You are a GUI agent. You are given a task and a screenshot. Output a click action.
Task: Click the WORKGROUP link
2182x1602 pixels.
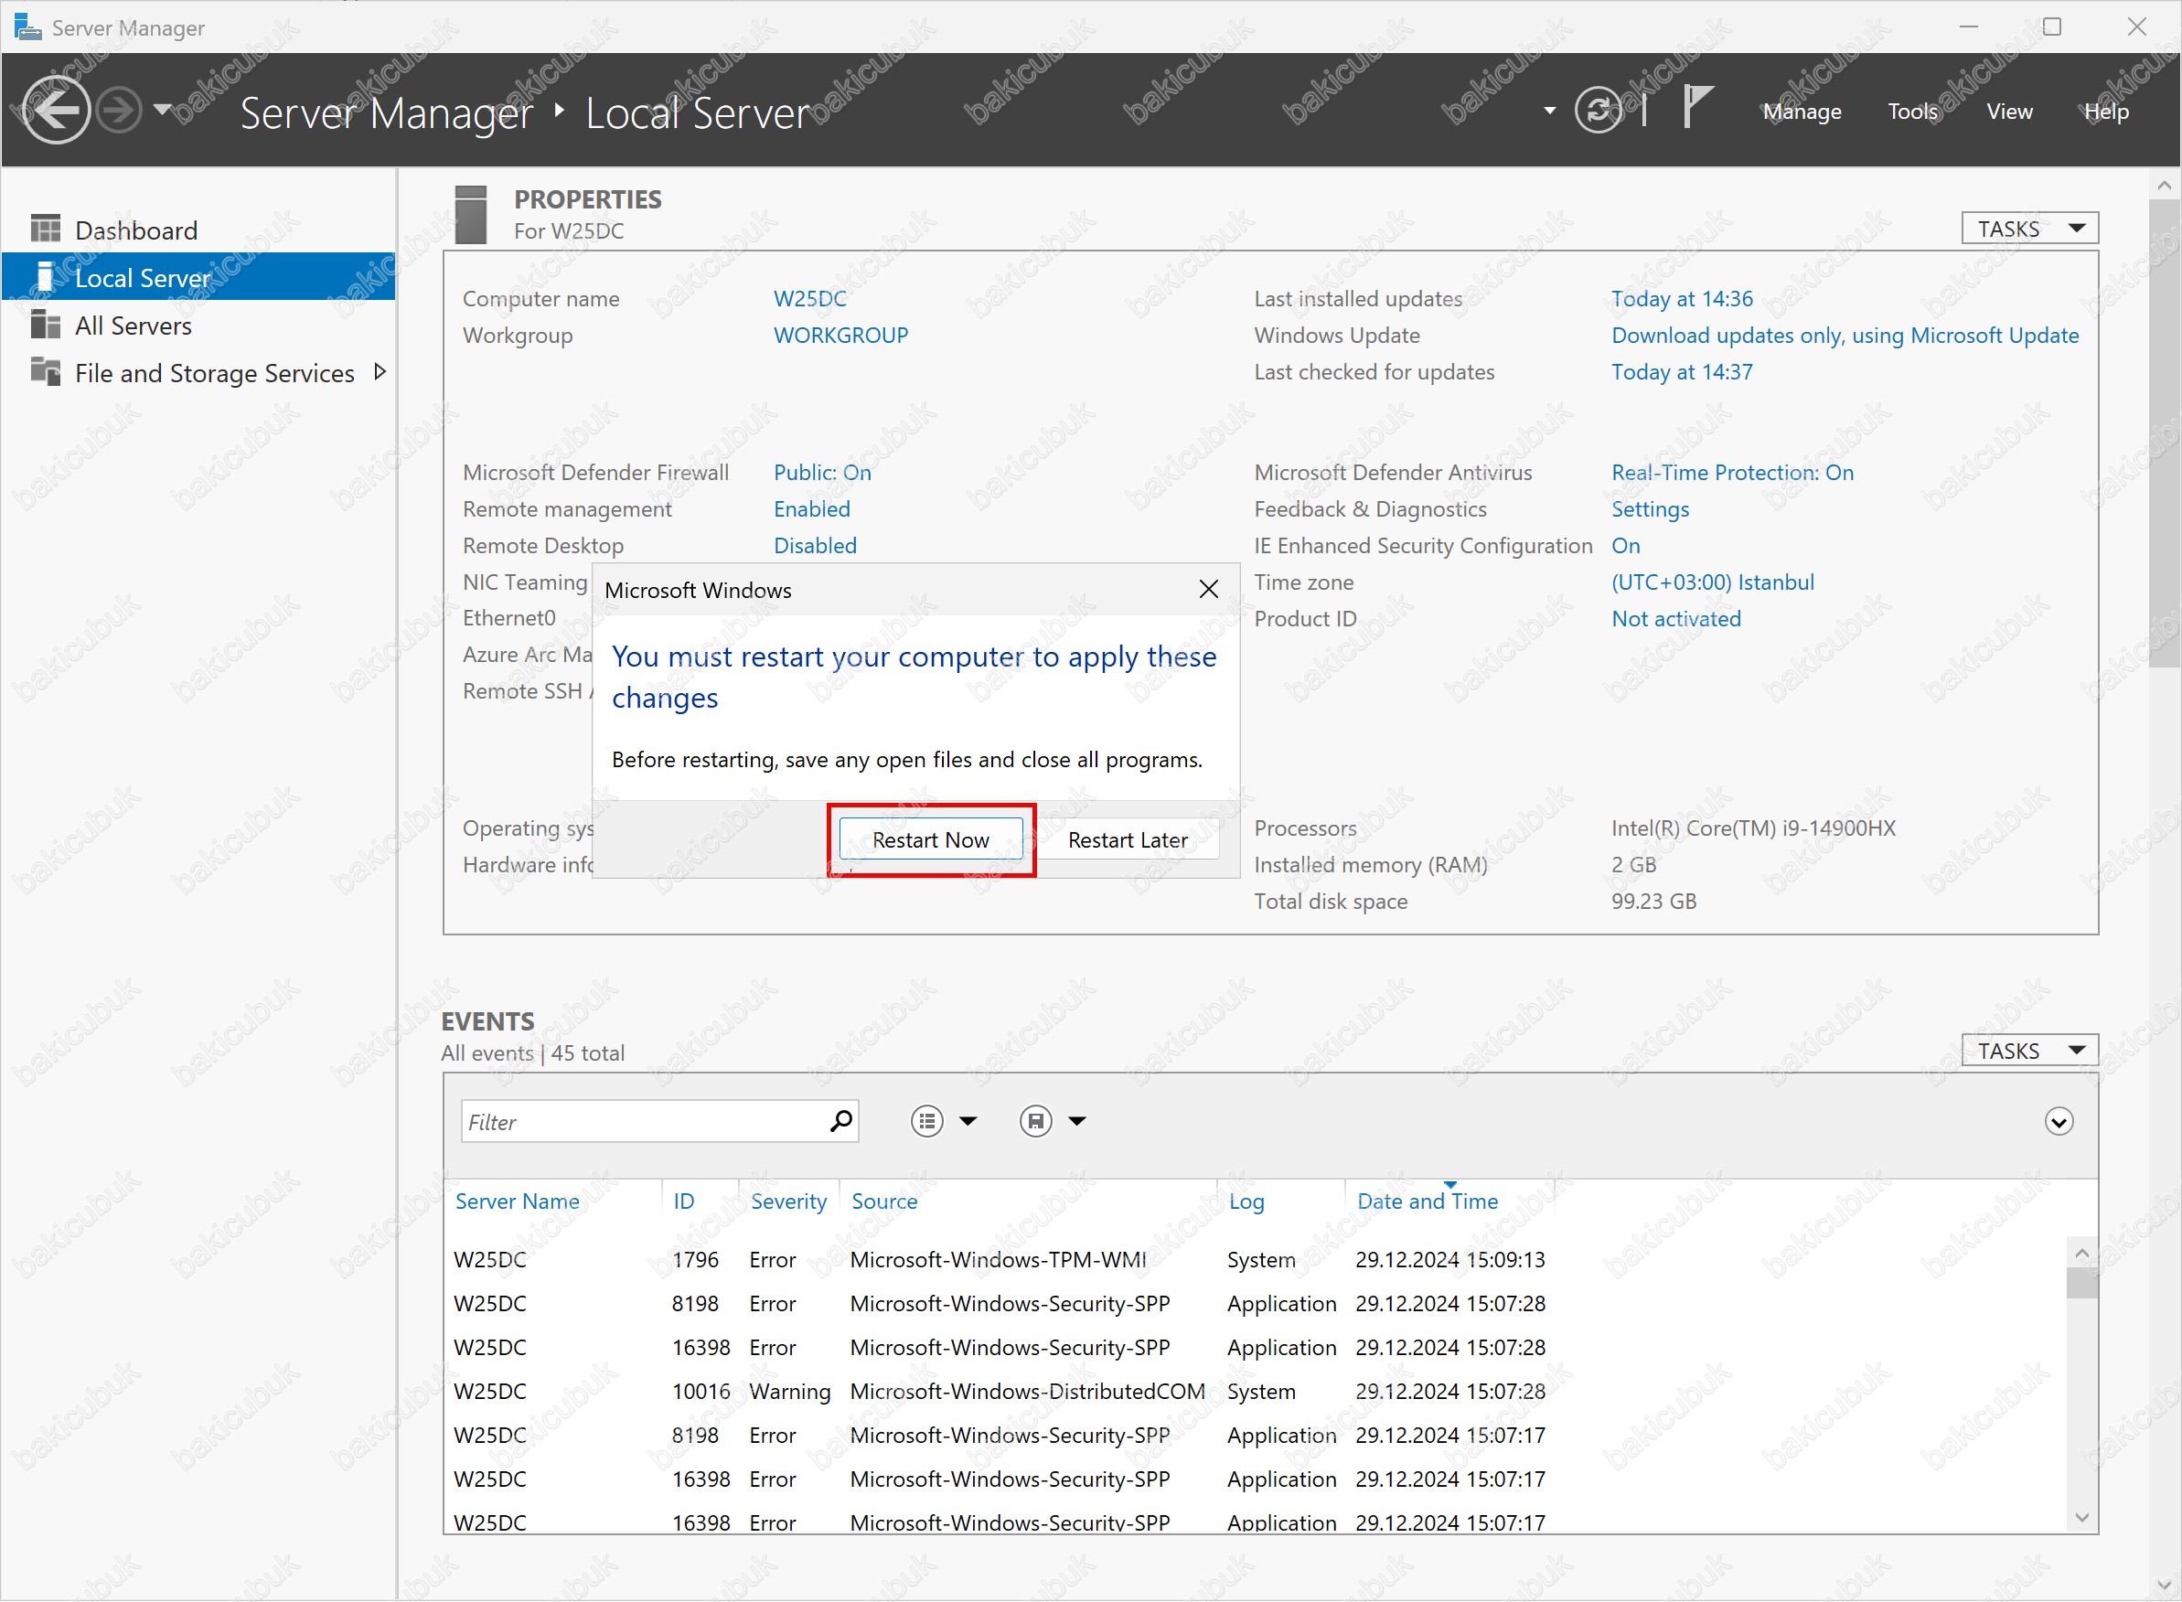pyautogui.click(x=840, y=336)
